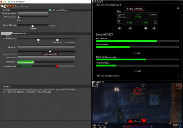Screen dimensions: 183x128
Task: Click the minimap icon at the game view's top left
Action: [95, 84]
